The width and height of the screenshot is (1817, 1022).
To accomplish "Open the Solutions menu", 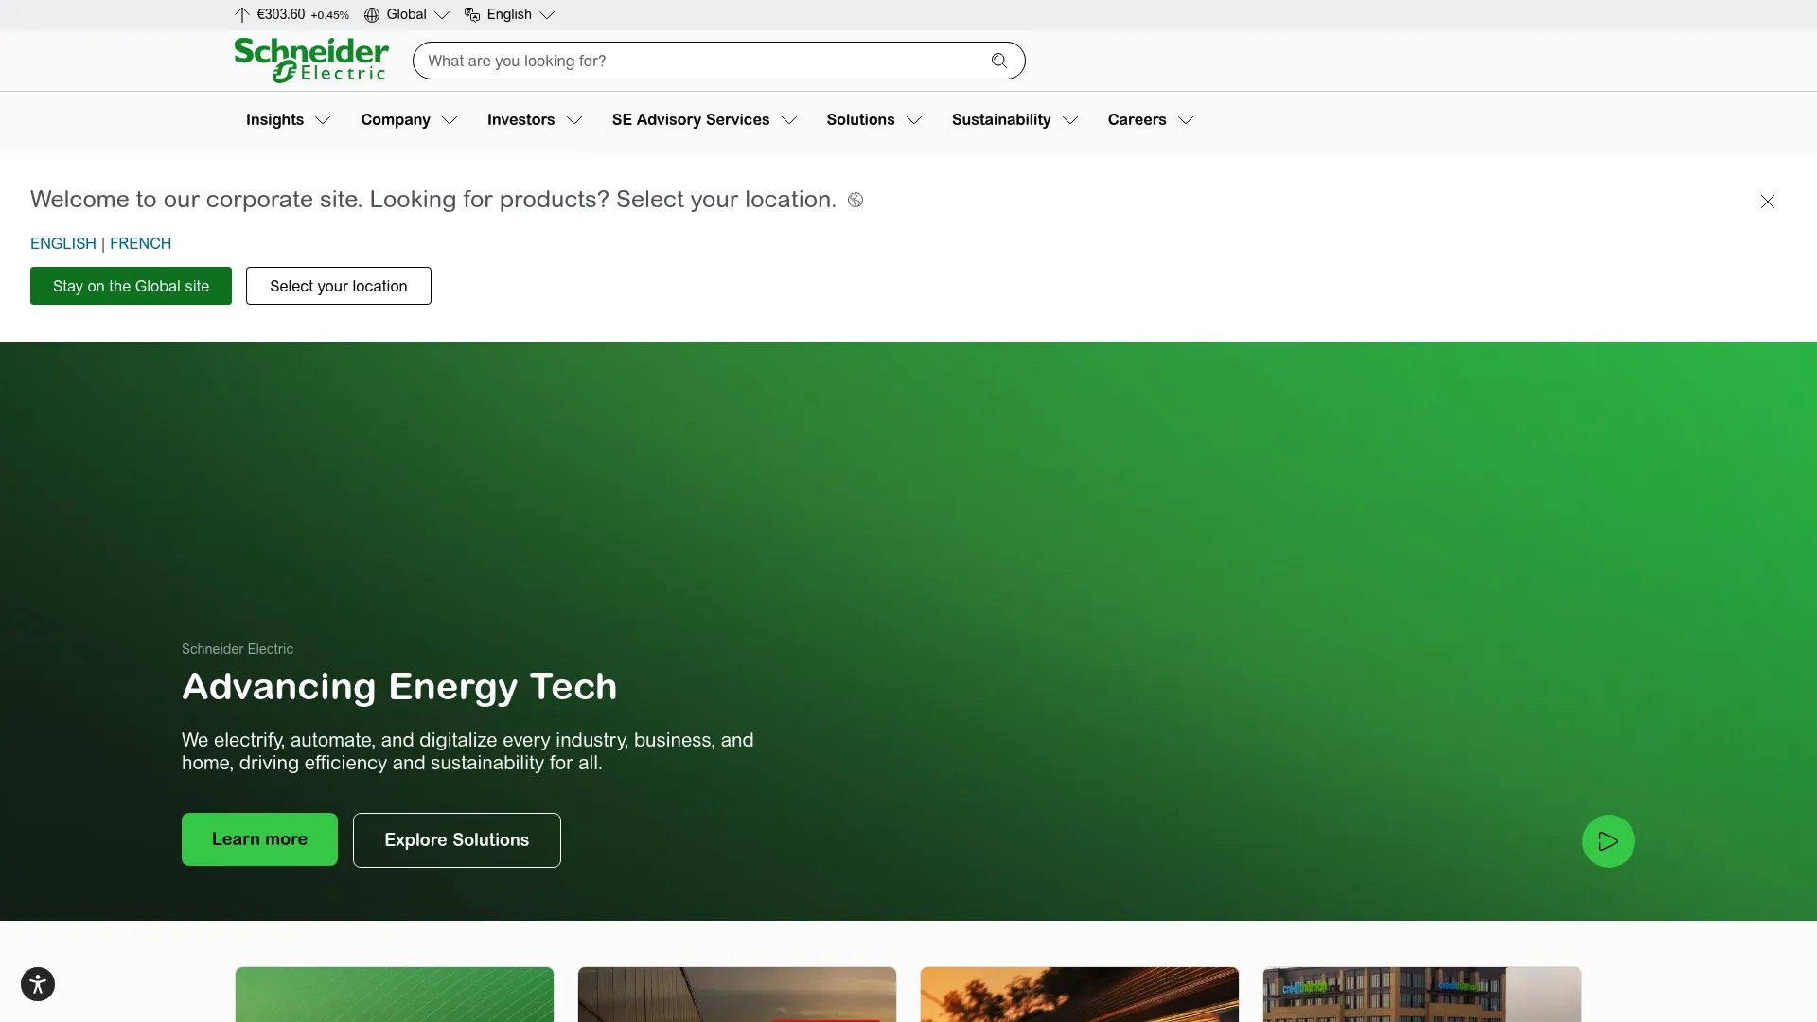I will 860,120.
